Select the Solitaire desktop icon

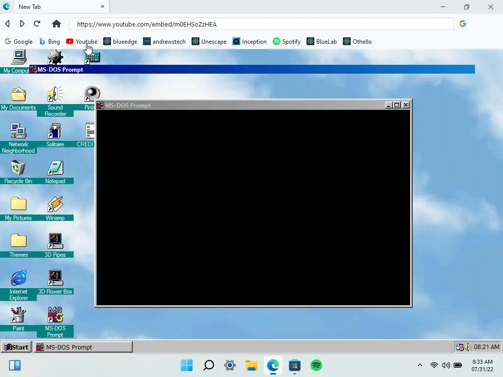click(x=55, y=135)
